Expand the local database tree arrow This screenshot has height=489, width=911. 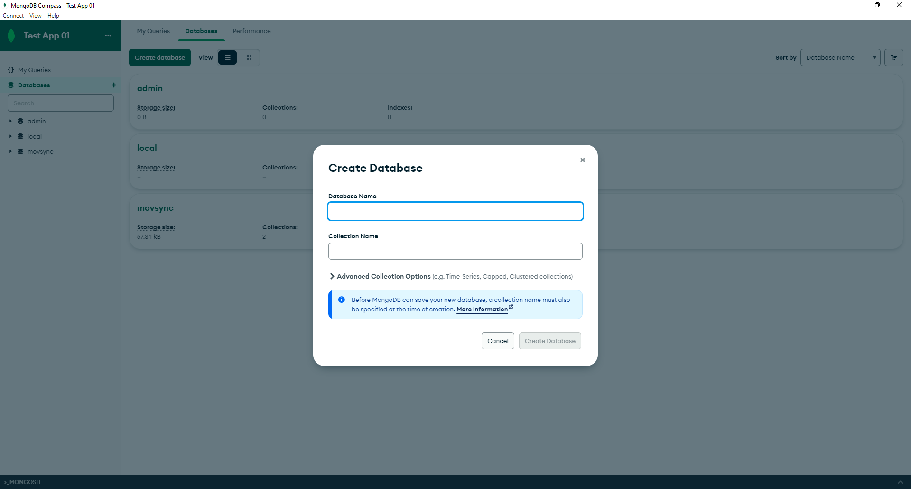(x=10, y=136)
